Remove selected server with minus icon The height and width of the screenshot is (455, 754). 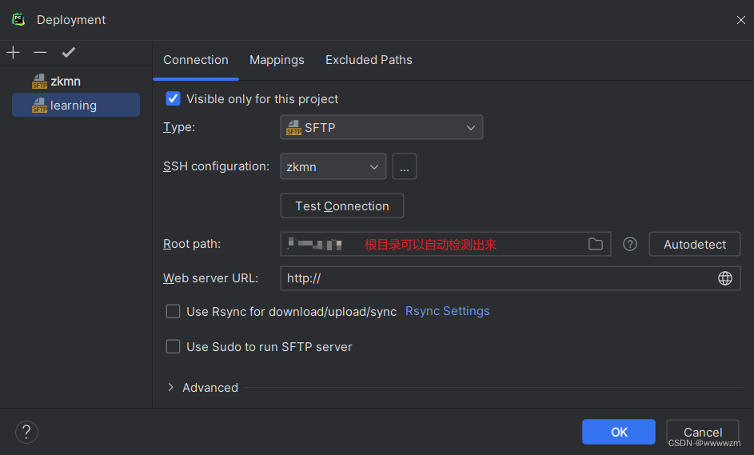tap(41, 53)
